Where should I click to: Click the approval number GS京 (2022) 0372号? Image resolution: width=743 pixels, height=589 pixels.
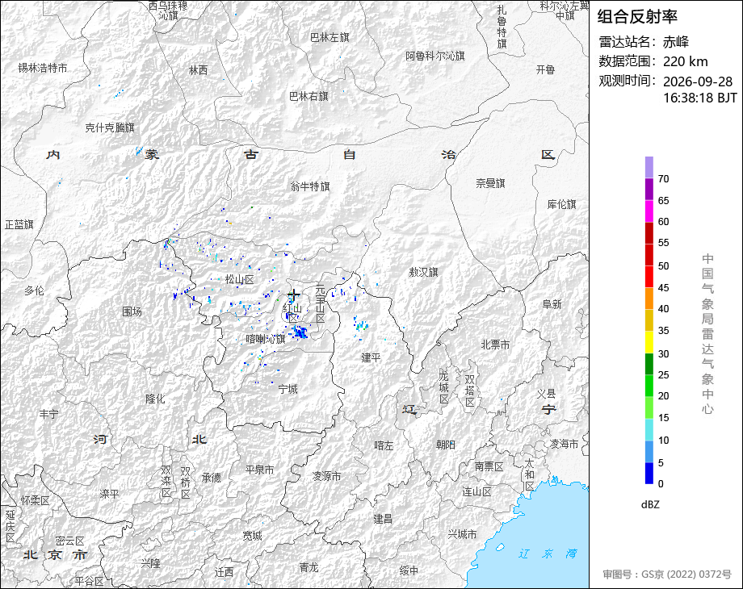686,574
